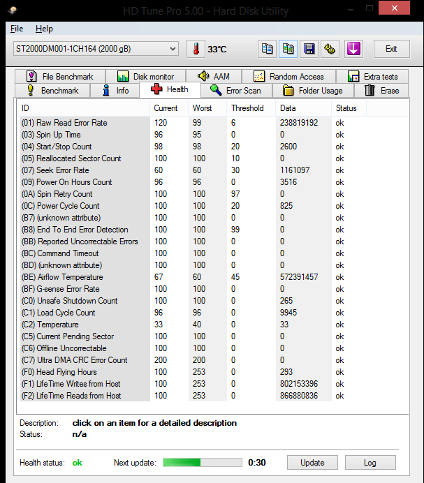
Task: Open the Help menu
Action: pyautogui.click(x=44, y=29)
